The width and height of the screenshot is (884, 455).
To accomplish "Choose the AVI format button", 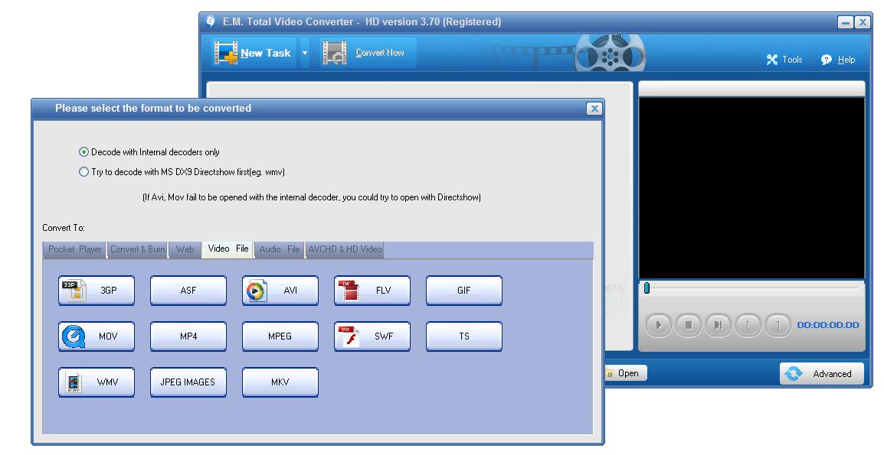I will (x=280, y=291).
